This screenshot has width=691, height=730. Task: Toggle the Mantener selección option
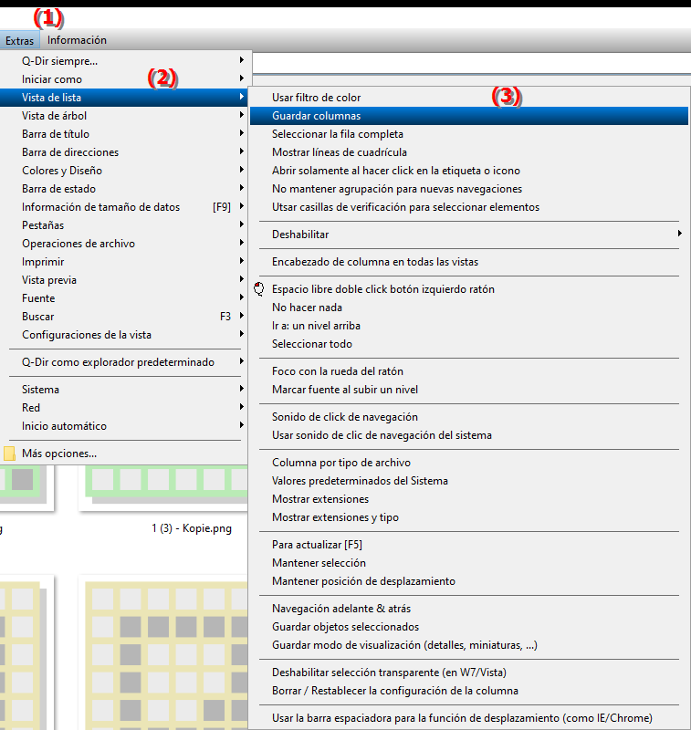click(469, 563)
